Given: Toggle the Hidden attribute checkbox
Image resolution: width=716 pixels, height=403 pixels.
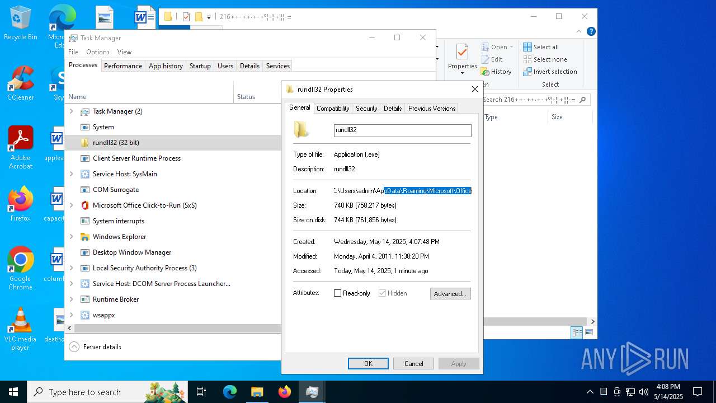Looking at the screenshot, I should click(x=382, y=293).
